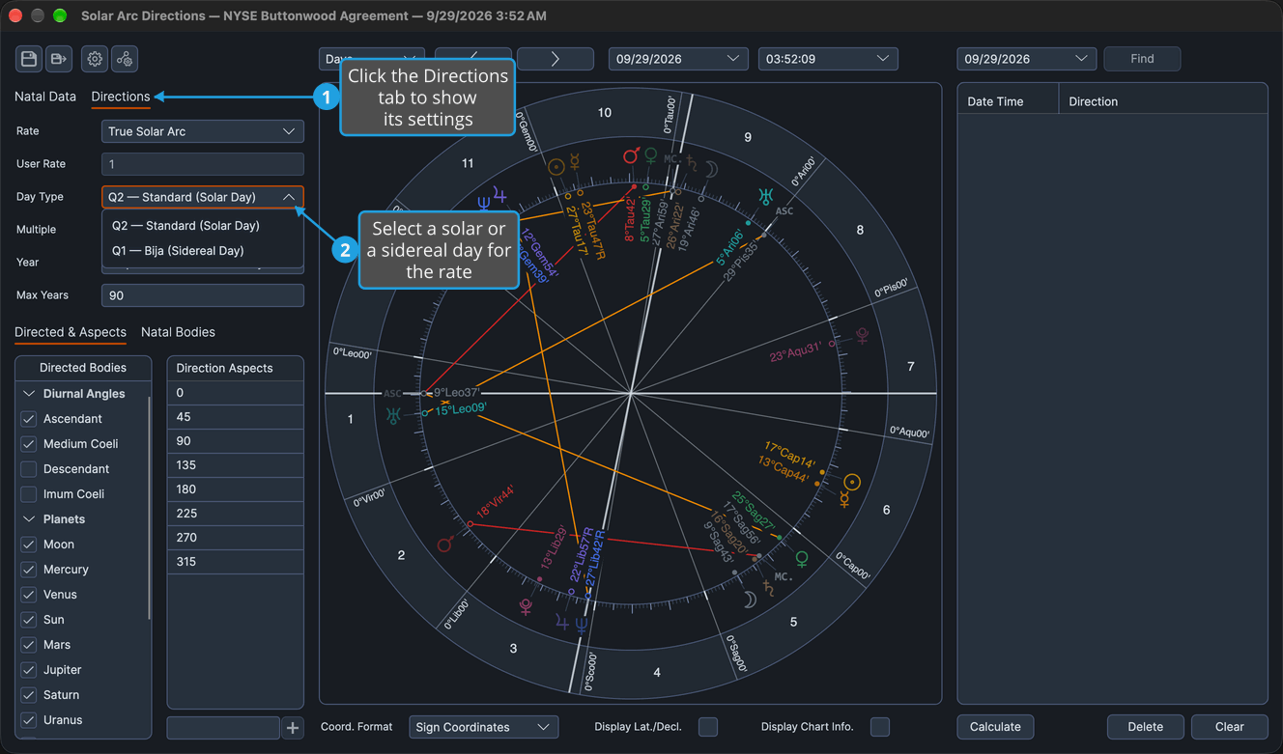Click the Clear button
The image size is (1283, 754).
click(x=1229, y=727)
